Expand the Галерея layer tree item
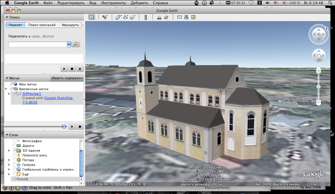The image size is (335, 194). (x=9, y=165)
